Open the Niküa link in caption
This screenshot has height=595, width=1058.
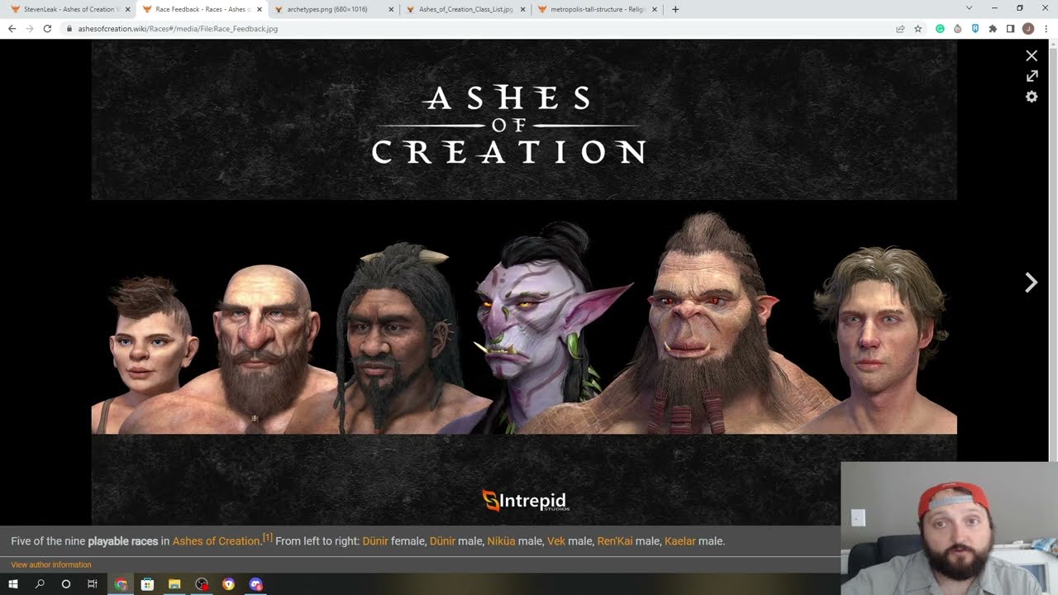501,541
